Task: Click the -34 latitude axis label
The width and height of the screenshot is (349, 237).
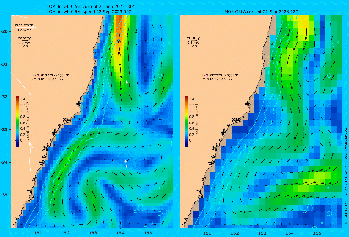Action: [4, 162]
